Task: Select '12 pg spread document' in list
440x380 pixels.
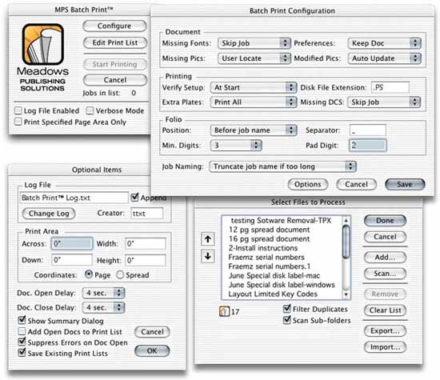Action: click(269, 230)
